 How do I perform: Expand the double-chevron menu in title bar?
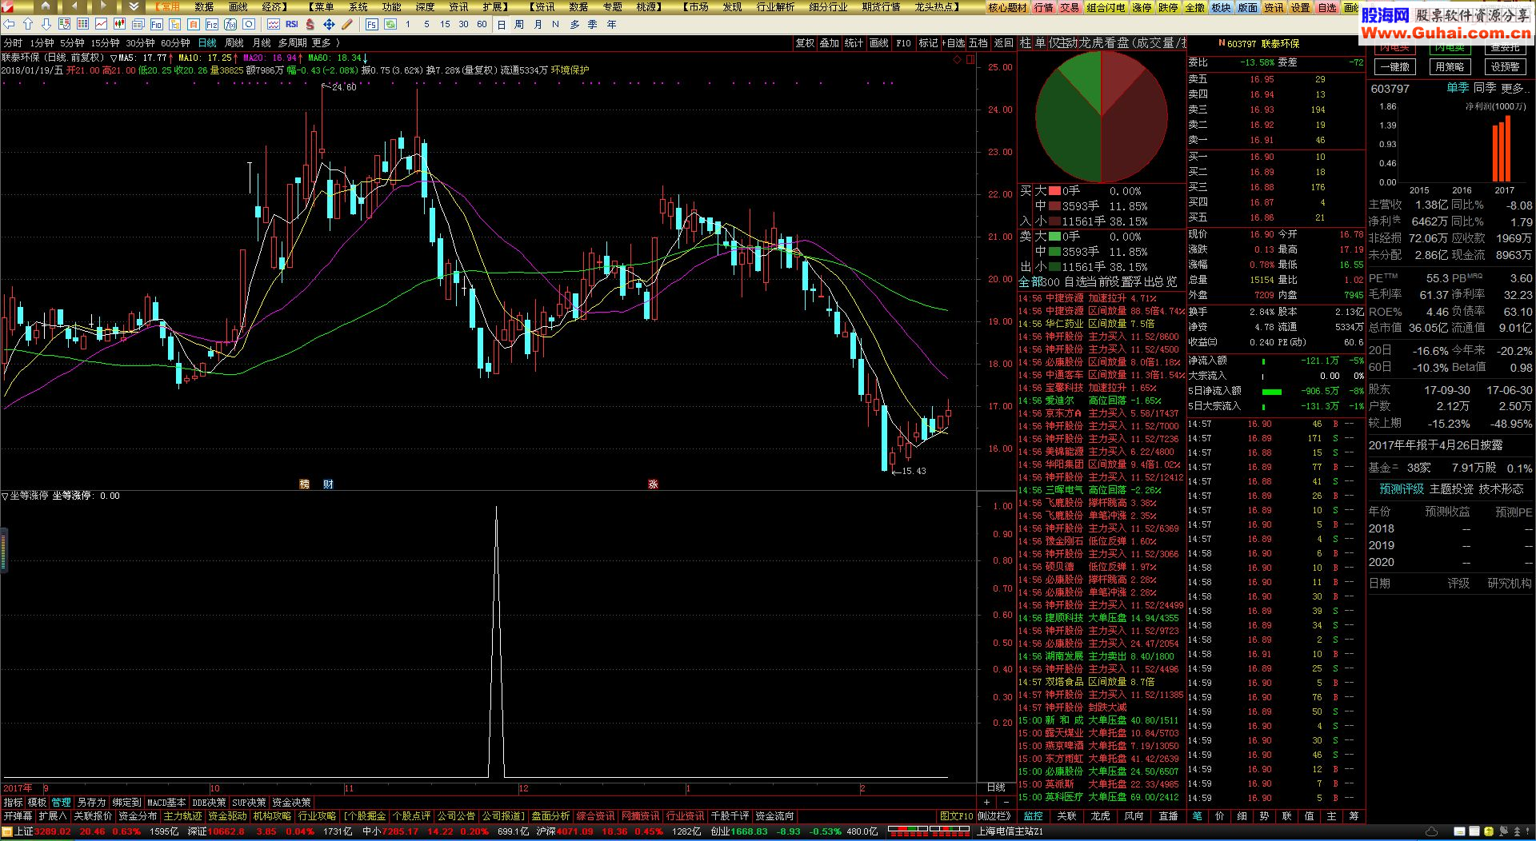click(134, 6)
